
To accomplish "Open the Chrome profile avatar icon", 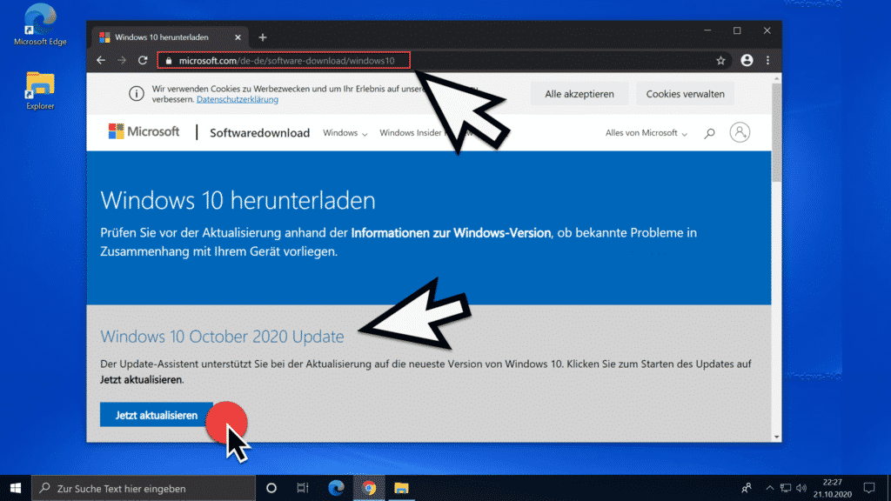I will (x=747, y=60).
